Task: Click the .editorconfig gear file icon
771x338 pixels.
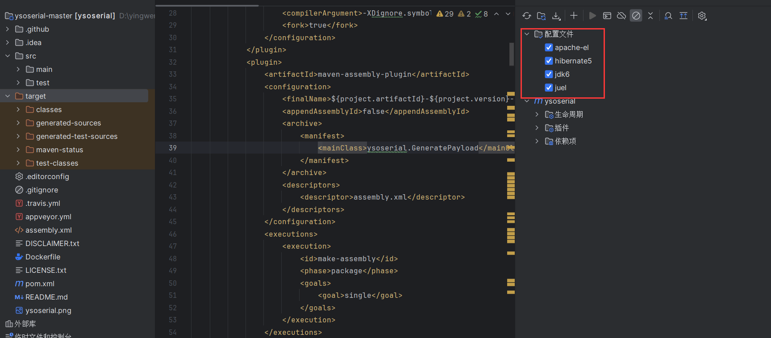Action: (19, 176)
